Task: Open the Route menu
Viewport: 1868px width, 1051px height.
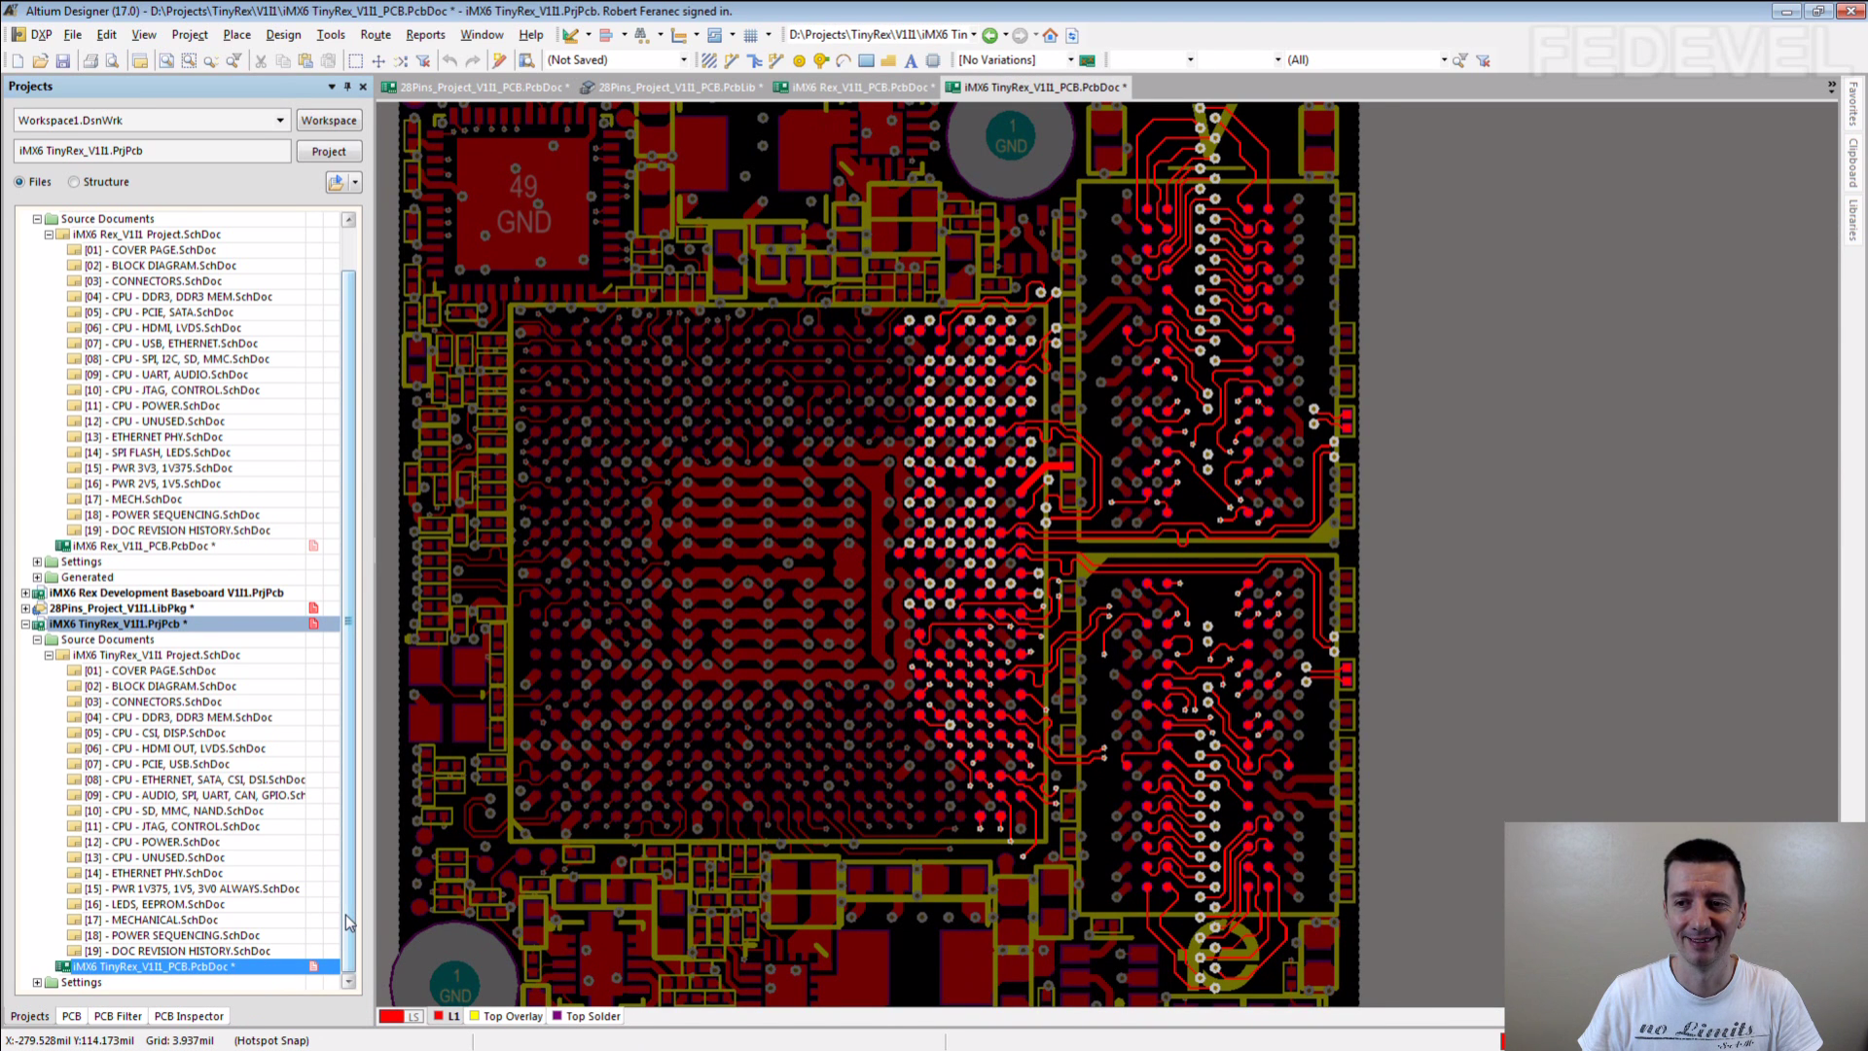Action: (x=375, y=35)
